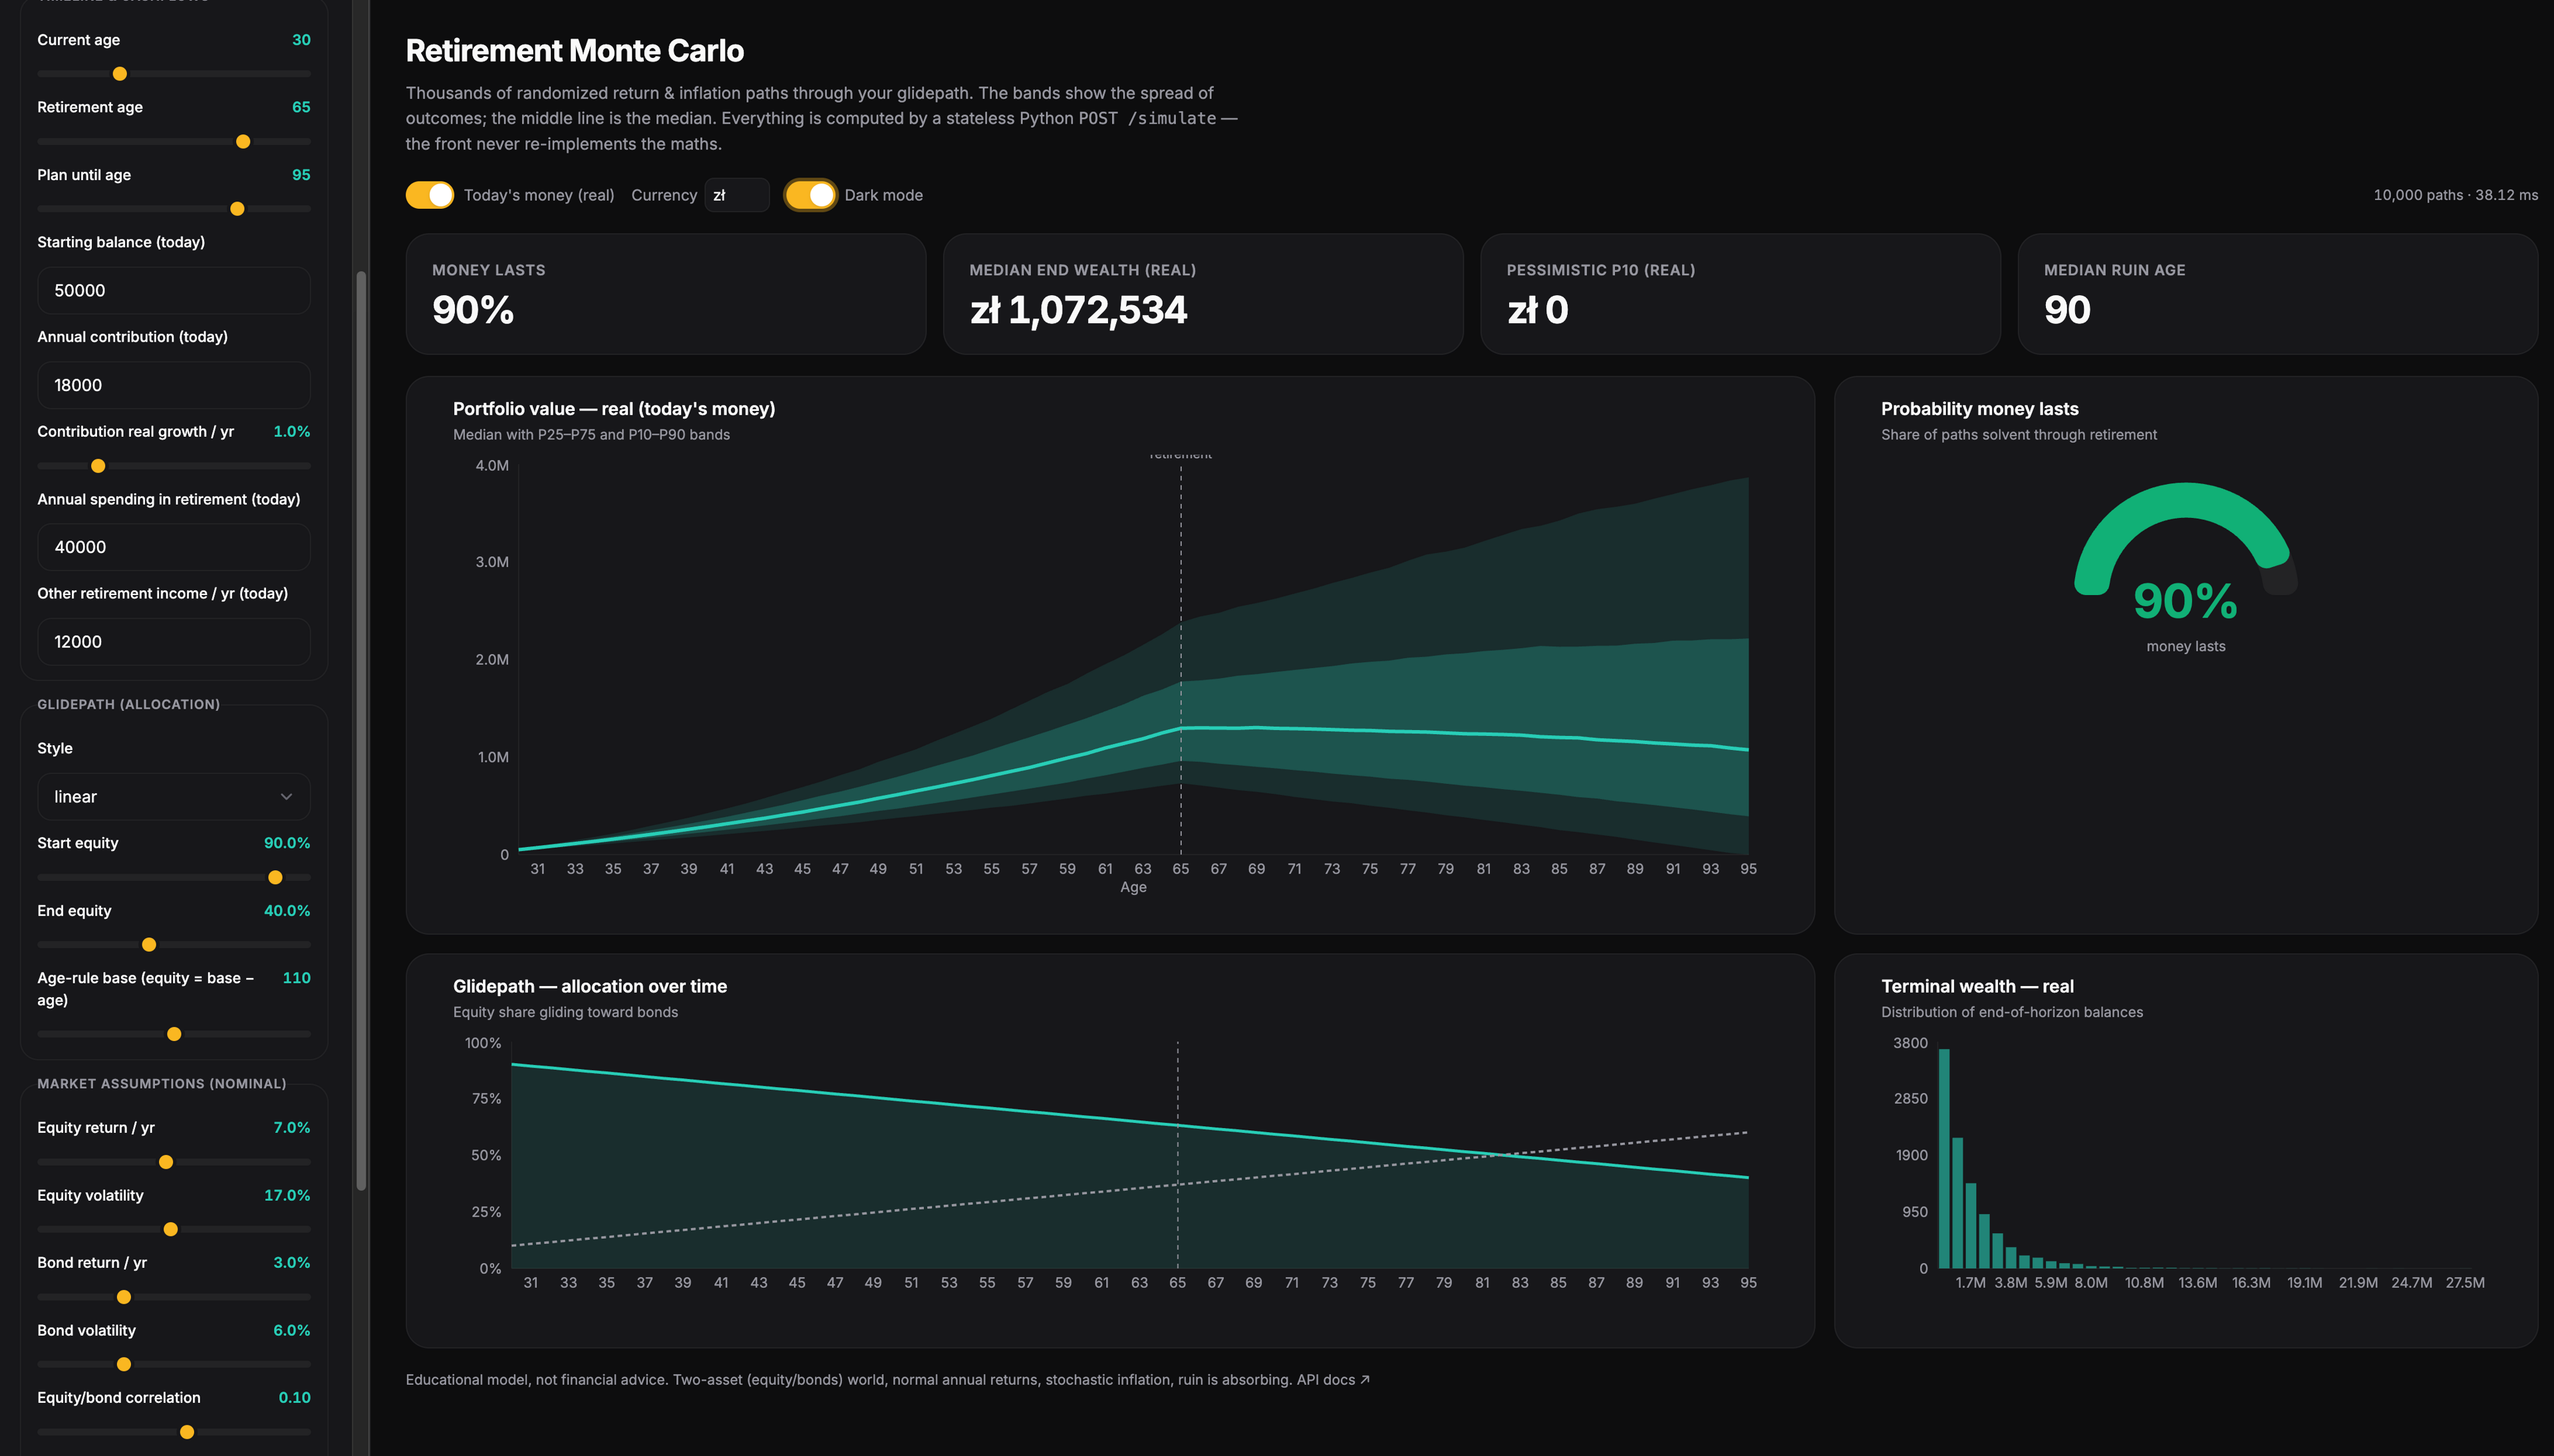Click the Annual contribution input field
The image size is (2554, 1456).
[x=173, y=385]
